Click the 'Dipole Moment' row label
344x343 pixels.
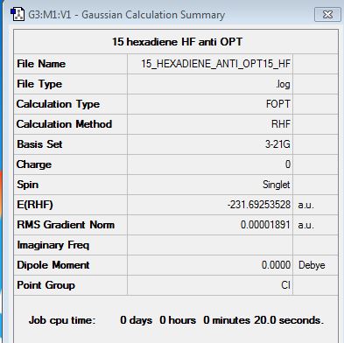pos(53,265)
